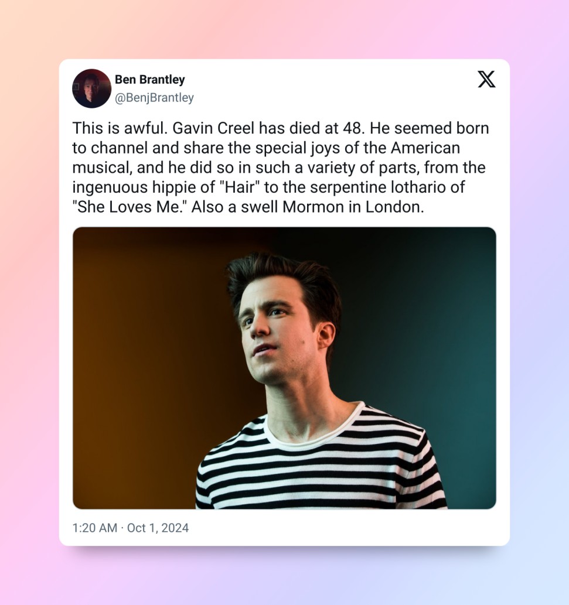Click the opening phrase "This is awful."
This screenshot has width=569, height=605.
[120, 128]
